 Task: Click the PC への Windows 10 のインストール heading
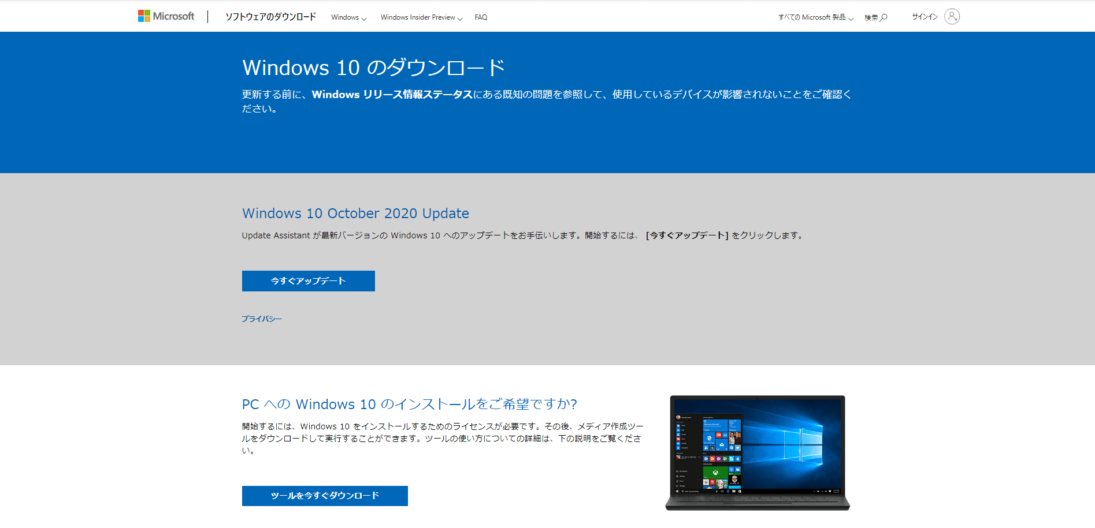pos(409,405)
